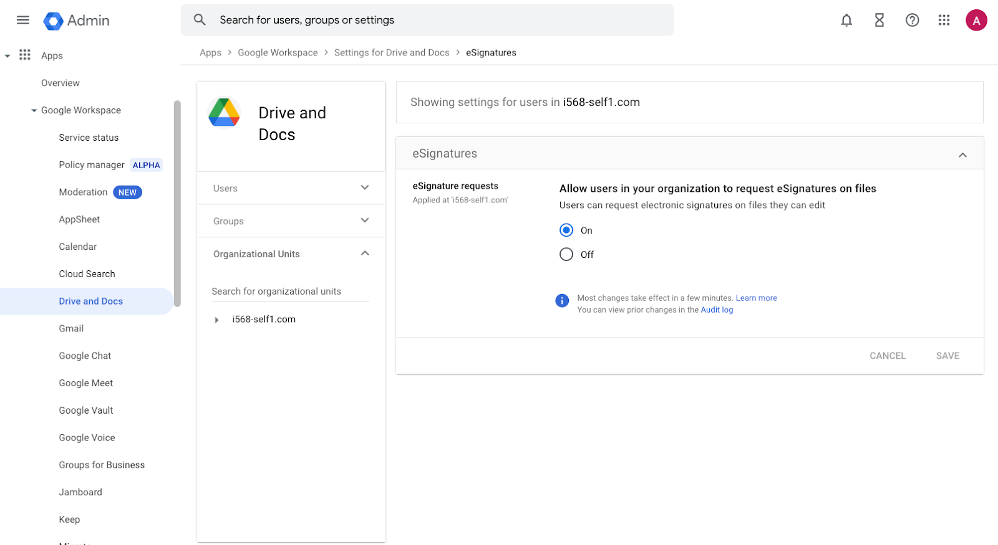Click the sidebar vertical scrollbar
Image resolution: width=998 pixels, height=545 pixels.
177,204
